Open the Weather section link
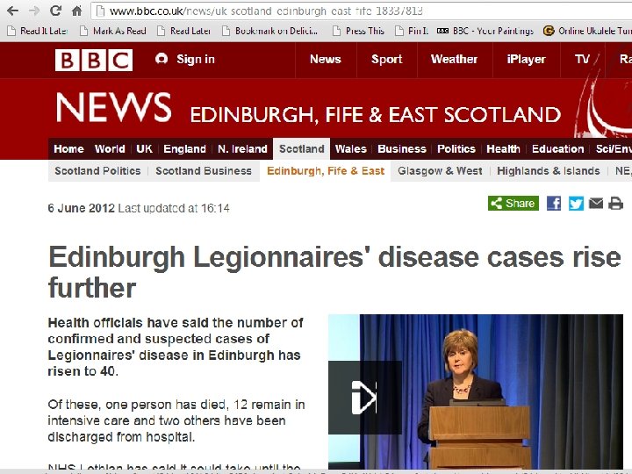 click(455, 60)
